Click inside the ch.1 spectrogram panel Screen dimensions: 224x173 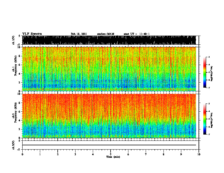click(x=109, y=69)
